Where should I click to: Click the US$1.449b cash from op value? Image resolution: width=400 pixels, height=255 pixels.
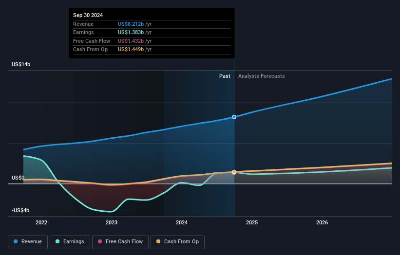point(131,50)
